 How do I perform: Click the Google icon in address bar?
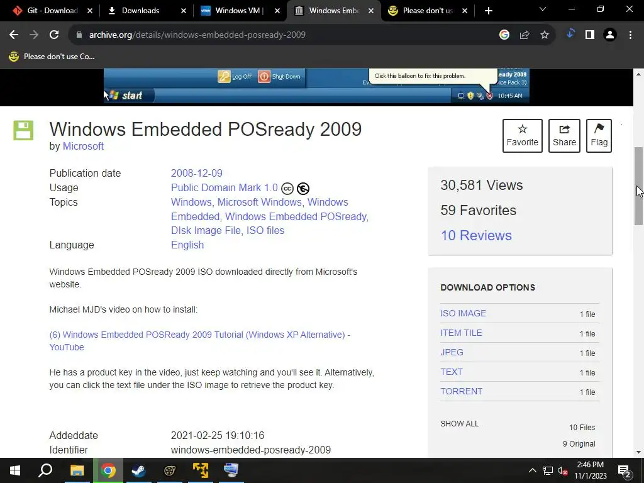(504, 35)
